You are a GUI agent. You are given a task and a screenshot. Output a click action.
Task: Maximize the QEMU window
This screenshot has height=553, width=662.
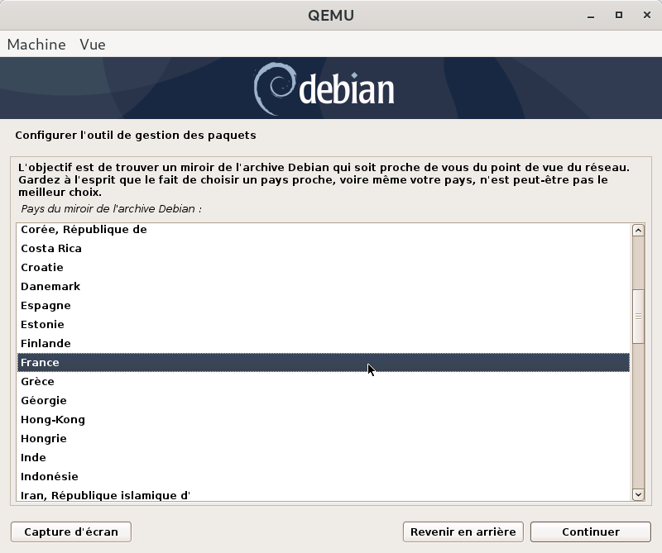tap(618, 15)
